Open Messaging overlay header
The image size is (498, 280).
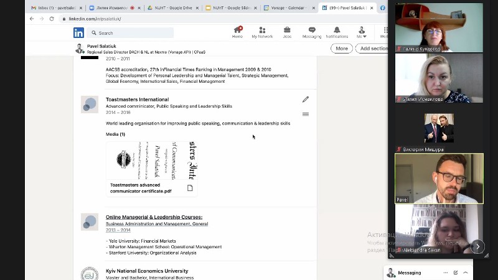coord(428,273)
